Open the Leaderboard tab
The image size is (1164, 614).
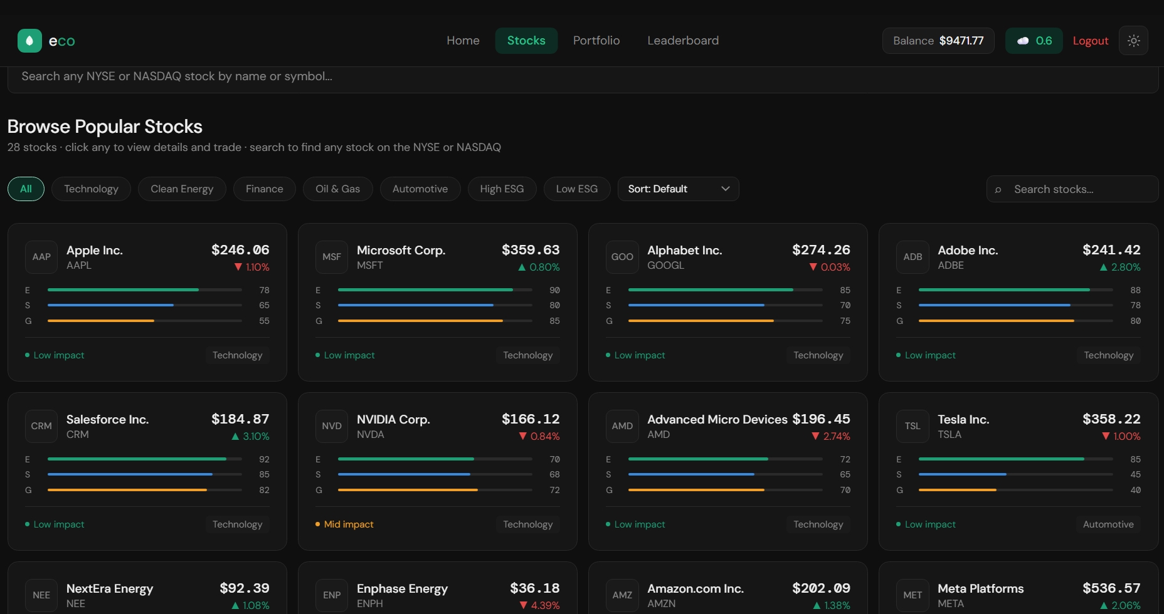pos(683,41)
